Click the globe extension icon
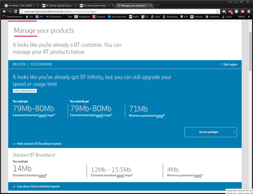 coord(236,11)
